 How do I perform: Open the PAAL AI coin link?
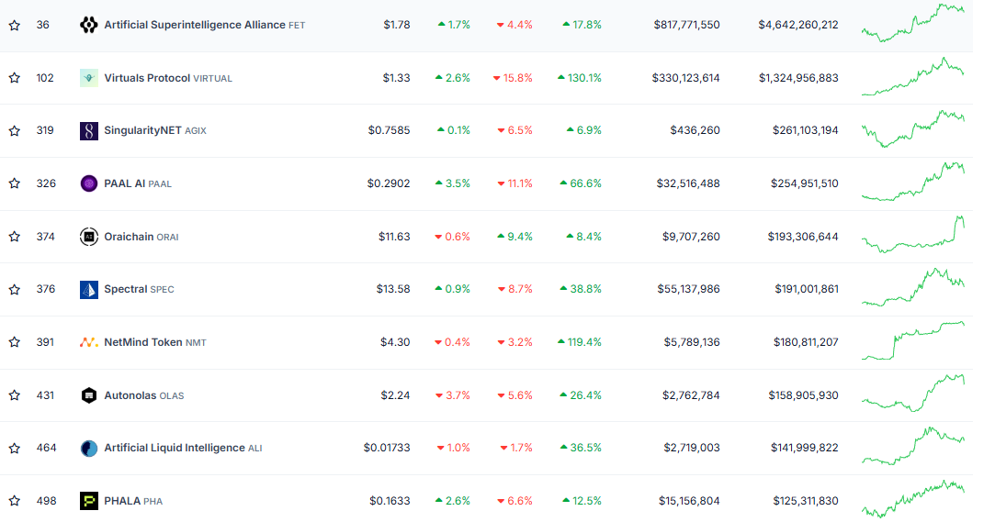(x=138, y=183)
